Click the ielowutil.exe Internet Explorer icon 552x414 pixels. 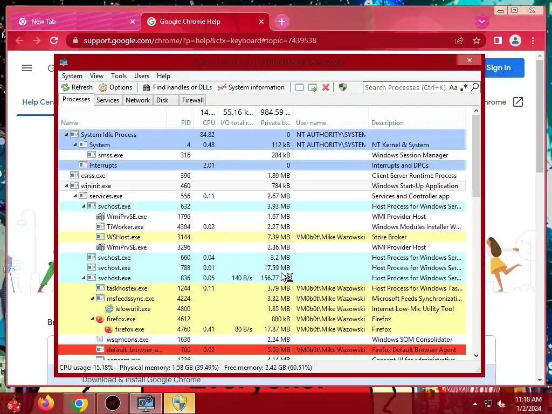pos(109,308)
